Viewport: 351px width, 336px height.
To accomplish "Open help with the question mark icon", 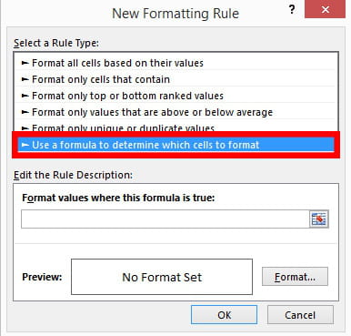I will pos(292,9).
